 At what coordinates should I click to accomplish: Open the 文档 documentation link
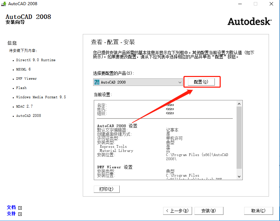coord(11,208)
